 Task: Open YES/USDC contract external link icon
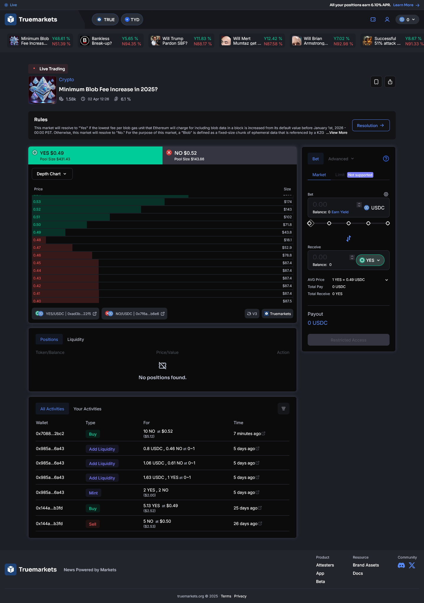point(95,314)
